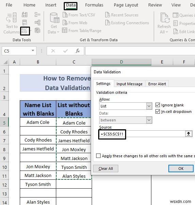Click the Source input field

click(142, 134)
